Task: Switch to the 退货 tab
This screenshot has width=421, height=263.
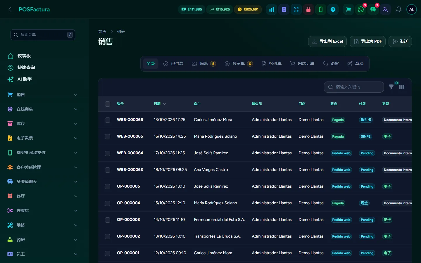Action: [331, 64]
